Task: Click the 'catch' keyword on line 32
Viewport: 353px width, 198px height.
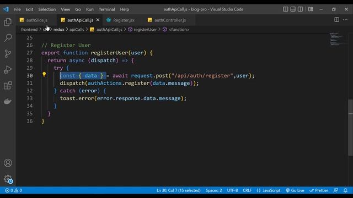Action: tap(67, 91)
